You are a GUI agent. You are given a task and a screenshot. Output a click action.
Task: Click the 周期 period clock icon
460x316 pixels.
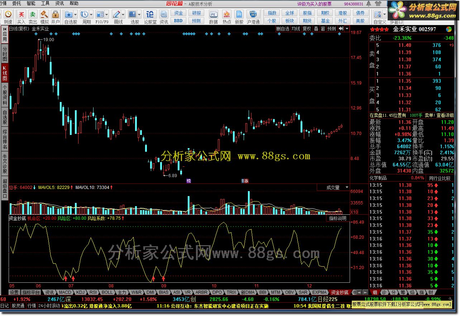[85, 14]
